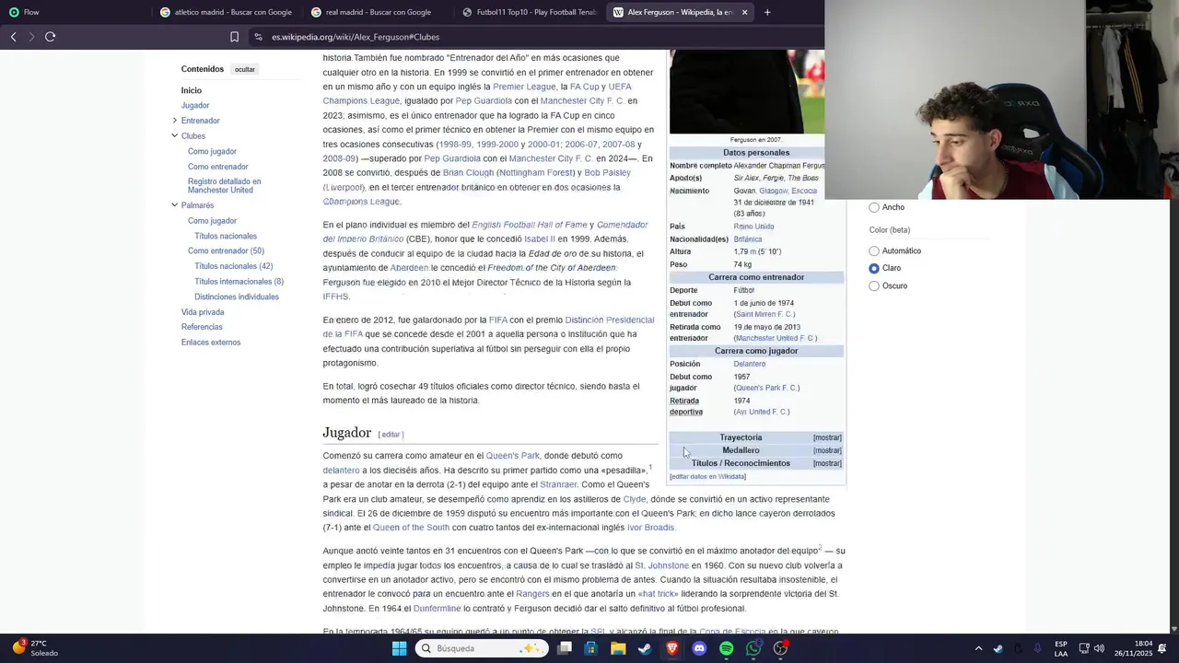The height and width of the screenshot is (663, 1179).
Task: Jump to Vida privada section
Action: 203,312
